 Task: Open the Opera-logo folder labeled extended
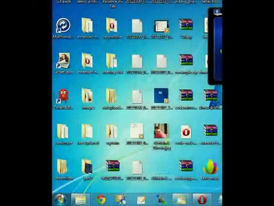tap(87, 61)
